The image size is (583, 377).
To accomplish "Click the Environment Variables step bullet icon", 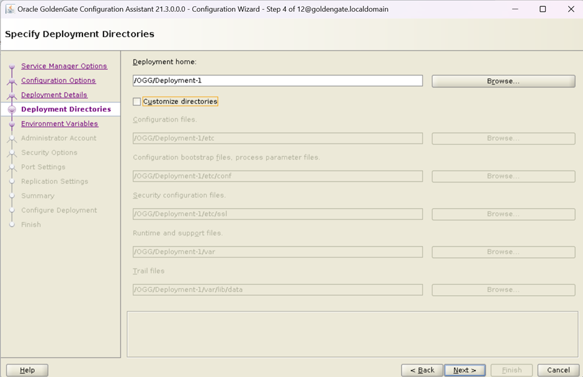I will click(x=11, y=124).
